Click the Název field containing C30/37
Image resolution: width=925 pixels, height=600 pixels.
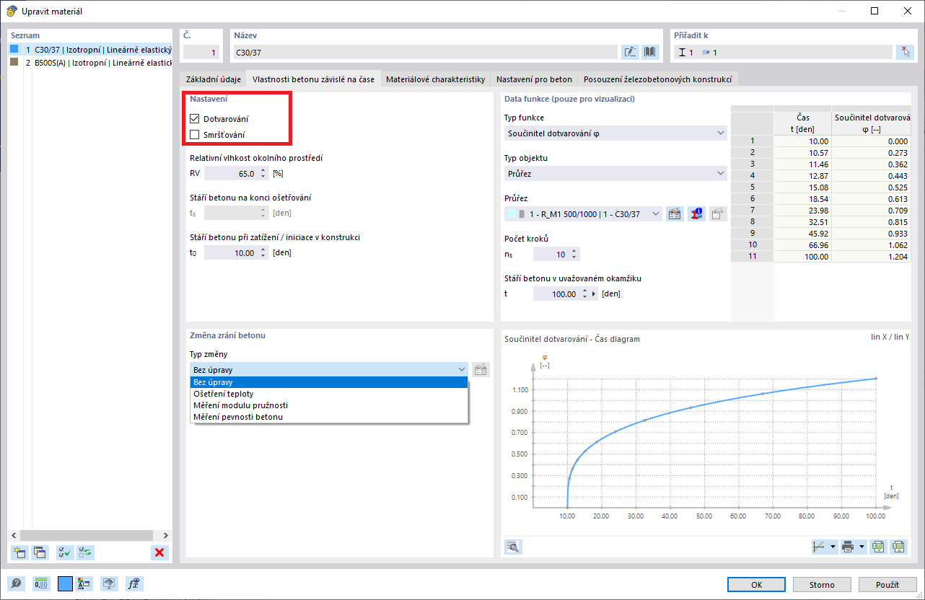coord(426,52)
